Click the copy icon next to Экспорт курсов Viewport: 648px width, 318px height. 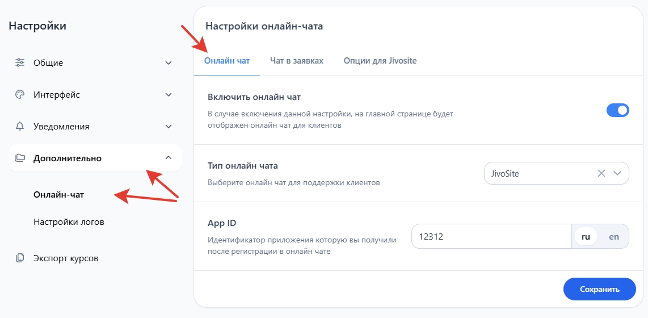[20, 258]
